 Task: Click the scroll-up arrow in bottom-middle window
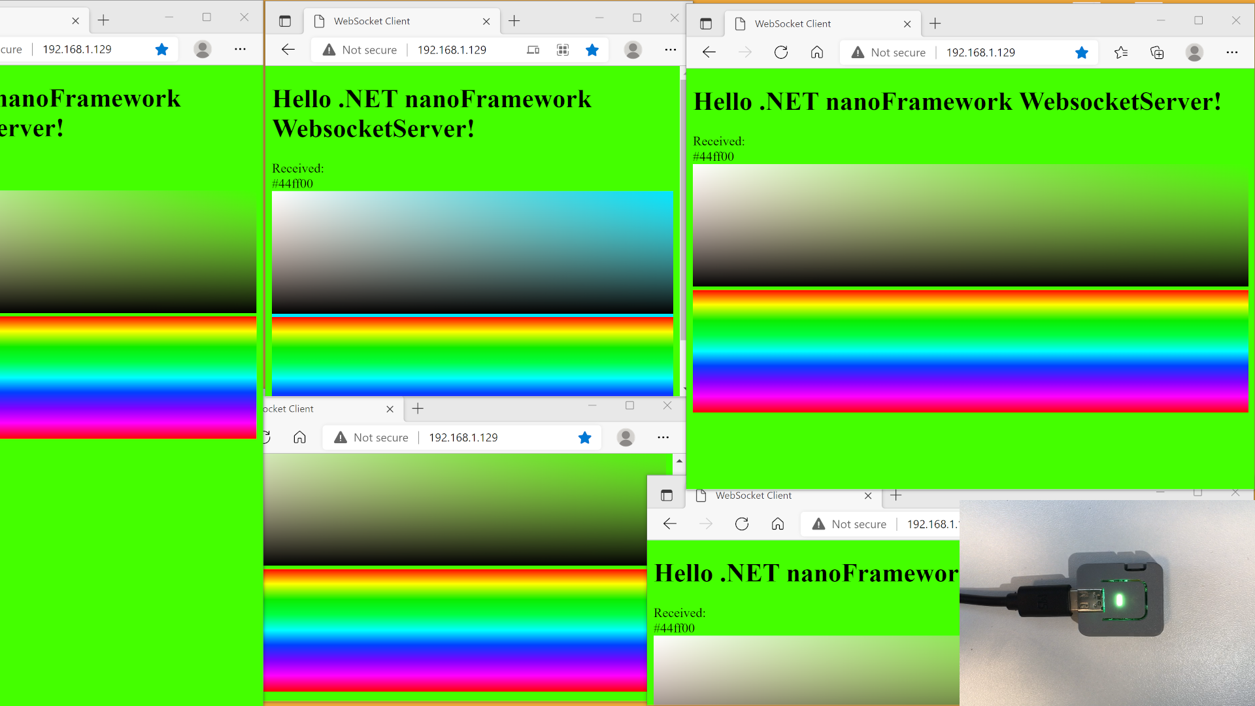coord(679,461)
